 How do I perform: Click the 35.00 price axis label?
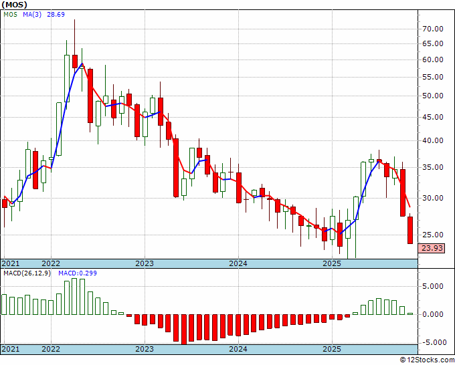pyautogui.click(x=433, y=167)
